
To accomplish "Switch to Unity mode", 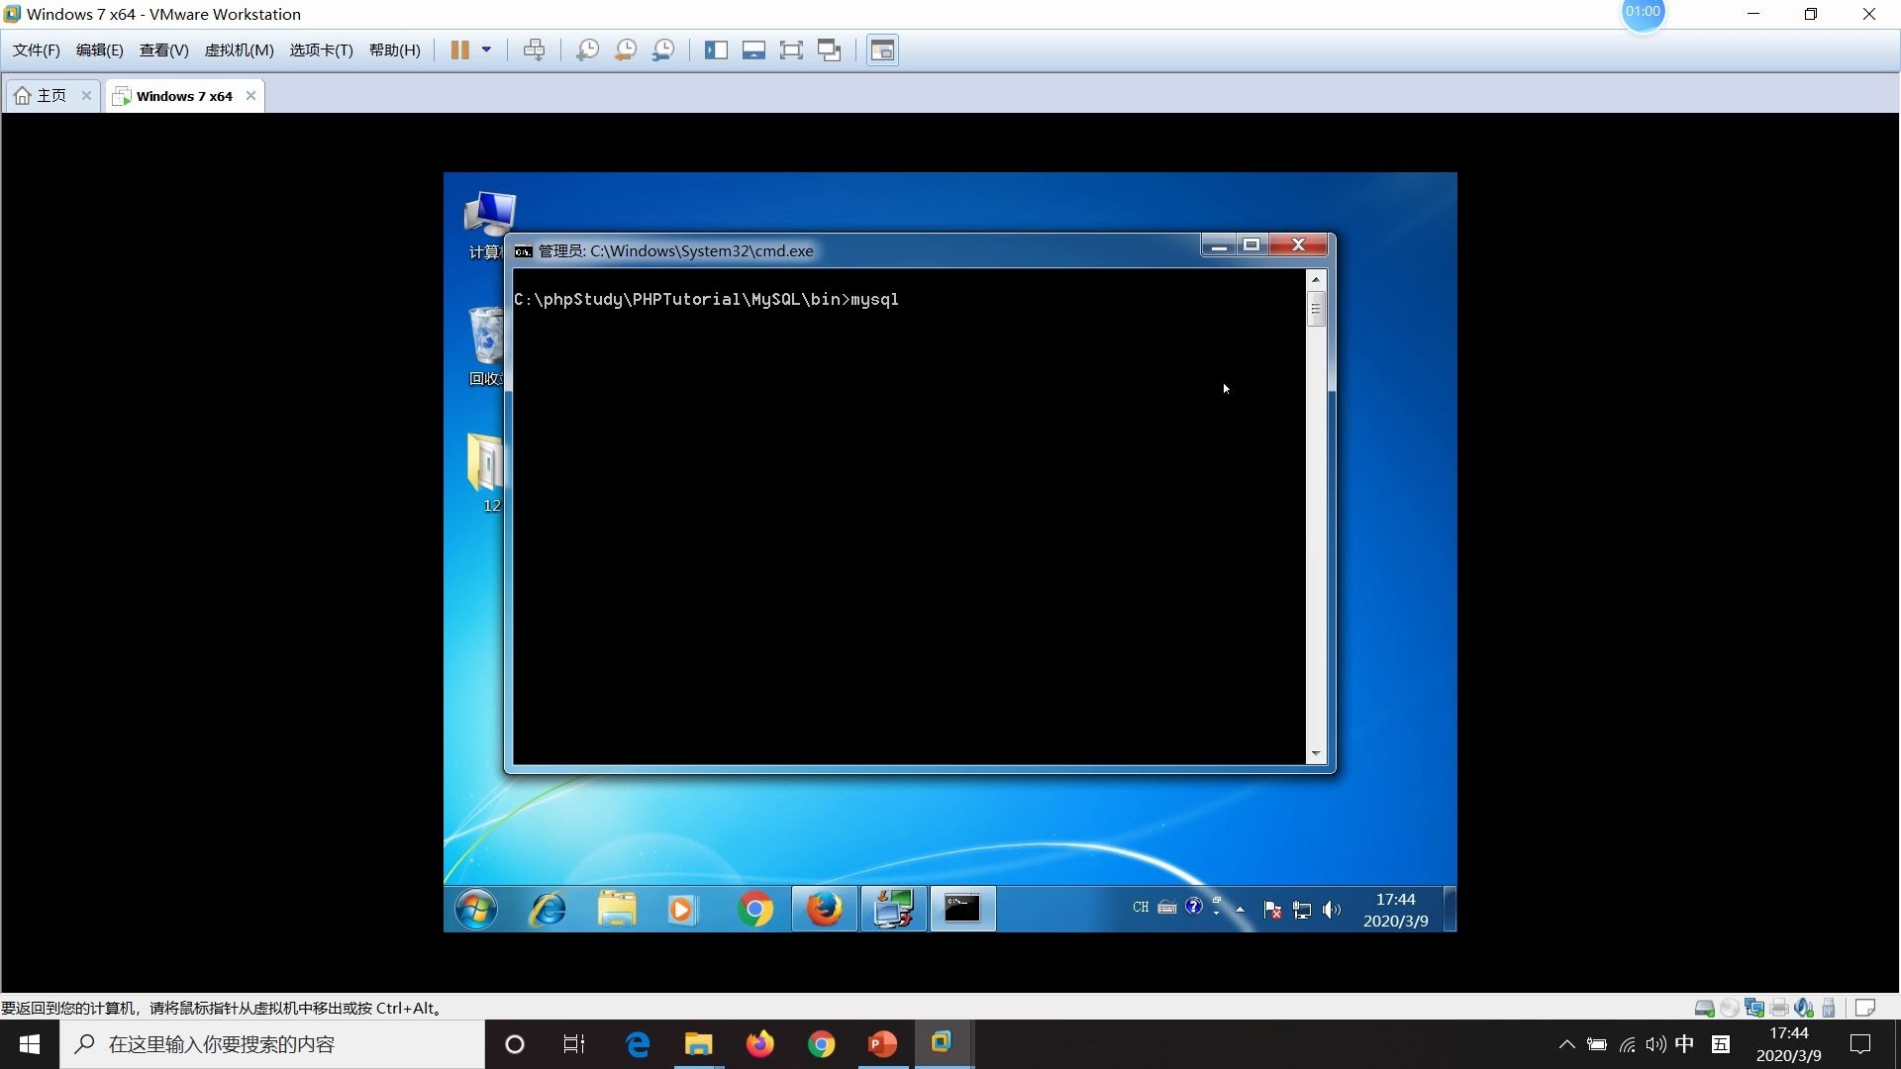I will tap(830, 50).
